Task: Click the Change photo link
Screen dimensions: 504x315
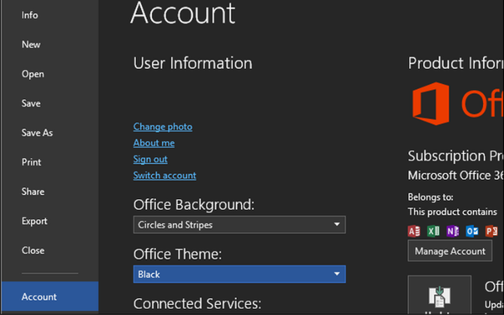Action: tap(163, 127)
